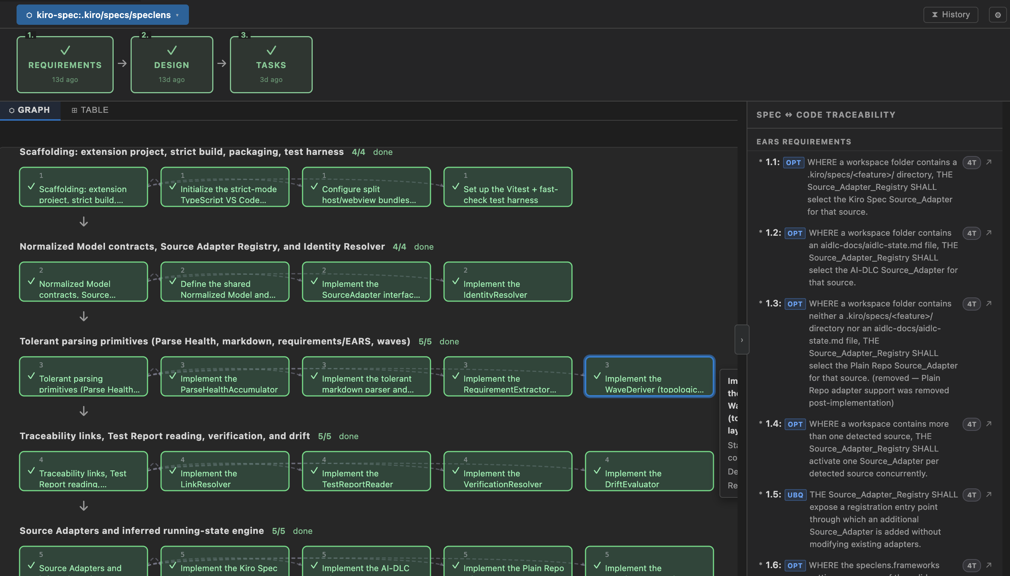Open the kiro-spec spec selector dropdown
Image resolution: width=1010 pixels, height=576 pixels.
point(103,15)
